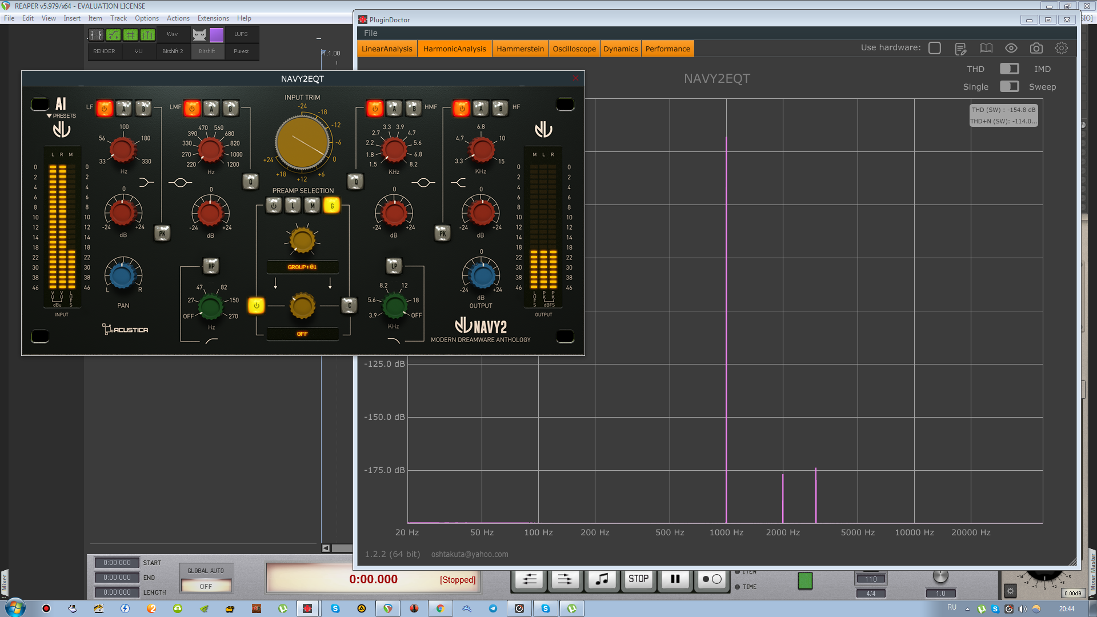
Task: Open the Dynamics tab
Action: pos(620,49)
